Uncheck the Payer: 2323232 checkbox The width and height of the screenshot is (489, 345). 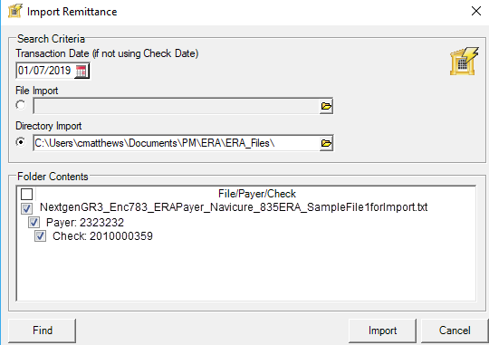[x=34, y=223]
